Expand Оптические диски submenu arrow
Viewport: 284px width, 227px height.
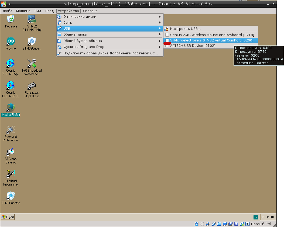(x=160, y=17)
